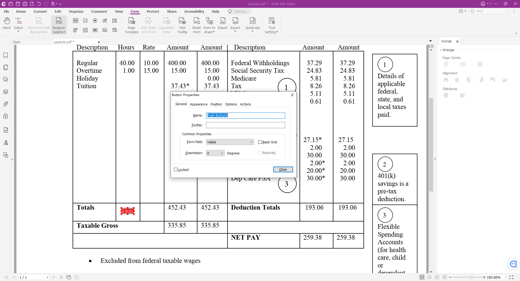Image resolution: width=520 pixels, height=281 pixels.
Task: Switch to the Appearance tab
Action: pos(199,104)
